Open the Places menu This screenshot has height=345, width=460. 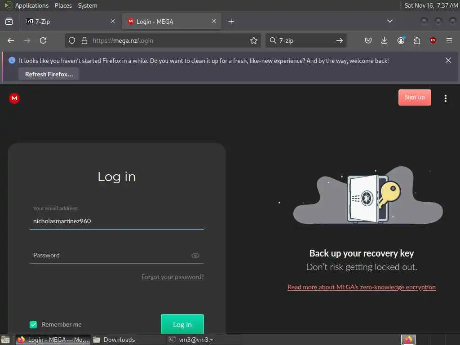(x=63, y=5)
